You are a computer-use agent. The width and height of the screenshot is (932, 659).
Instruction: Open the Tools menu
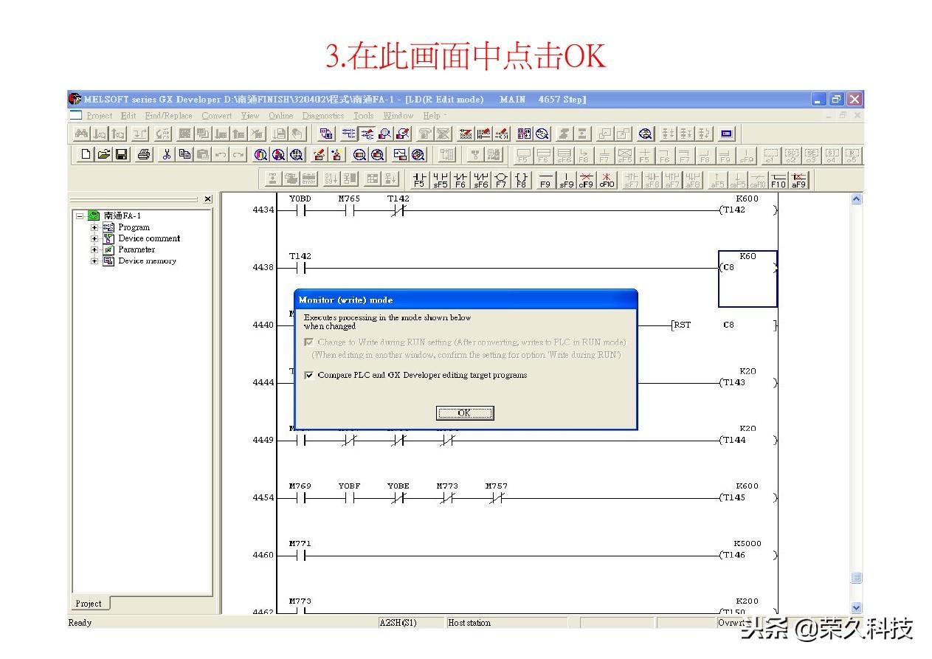point(363,116)
